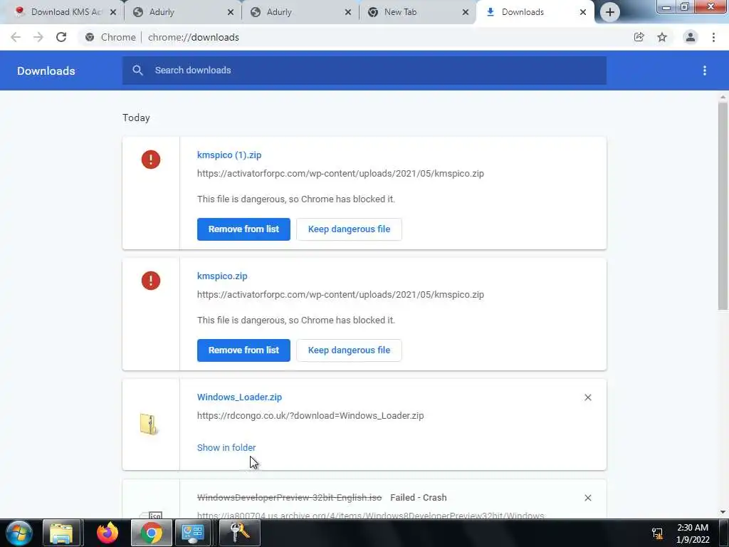
Task: Click the source URL under kmspico.zip
Action: (340, 294)
